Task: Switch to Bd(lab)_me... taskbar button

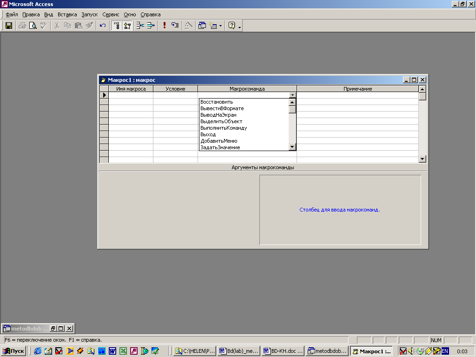Action: point(239,351)
